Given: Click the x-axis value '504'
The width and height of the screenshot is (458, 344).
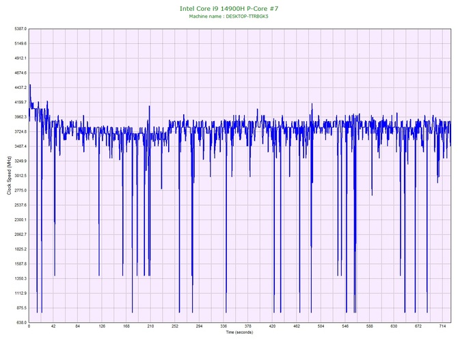Looking at the screenshot, I should (321, 326).
